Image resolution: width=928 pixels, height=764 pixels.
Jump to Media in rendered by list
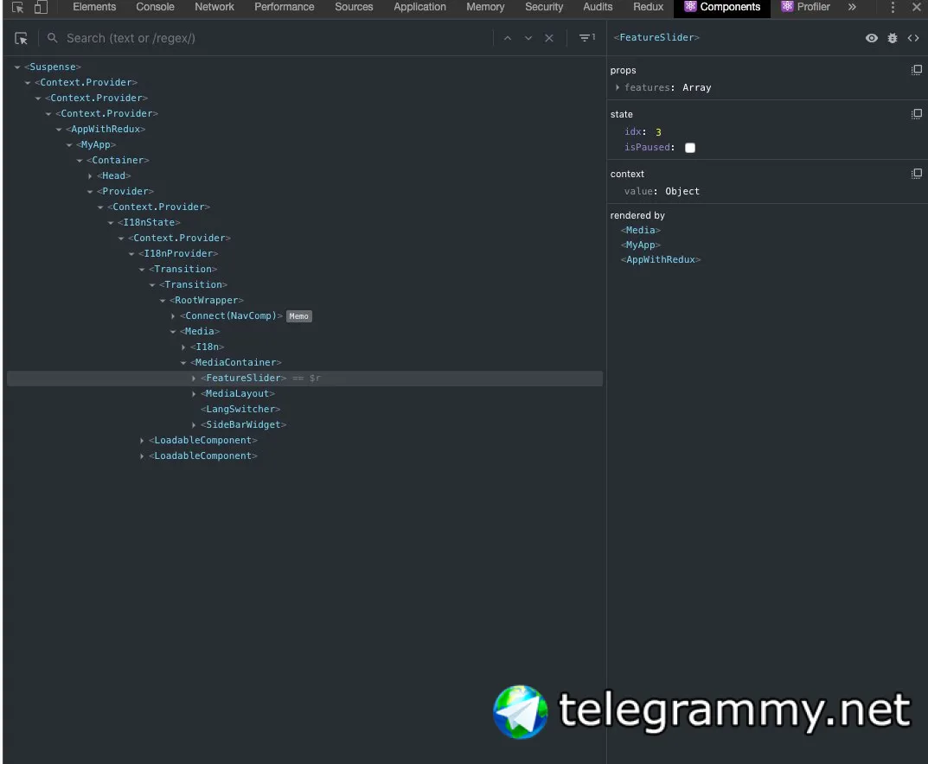(x=640, y=230)
